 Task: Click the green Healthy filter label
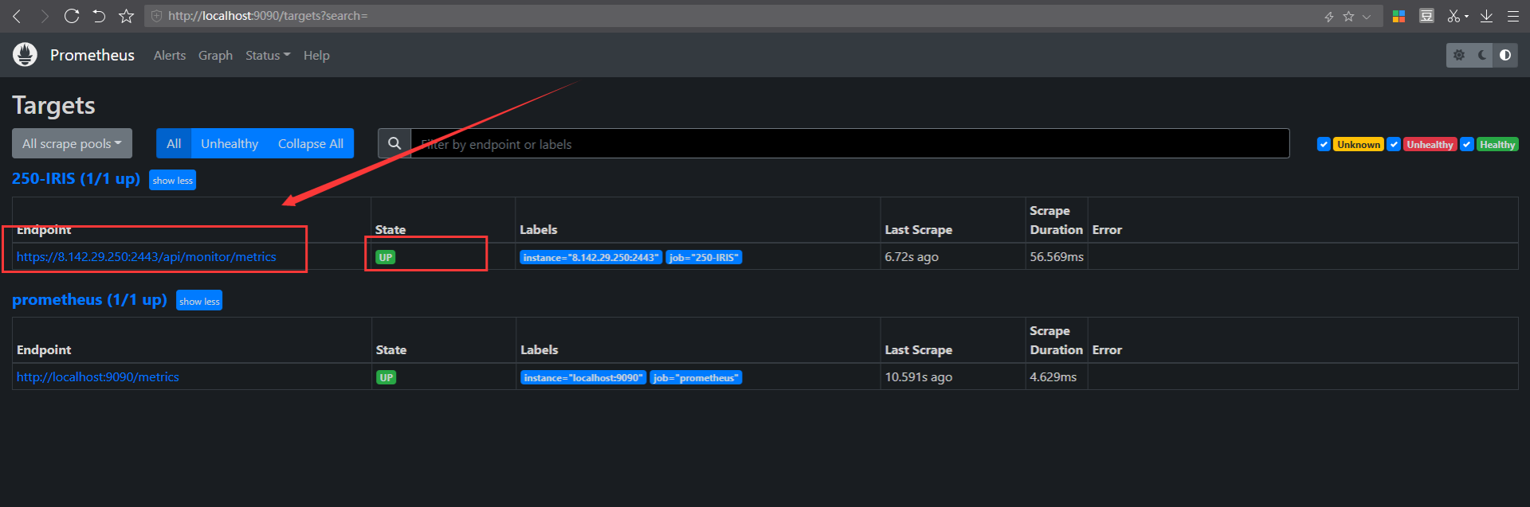pyautogui.click(x=1497, y=144)
